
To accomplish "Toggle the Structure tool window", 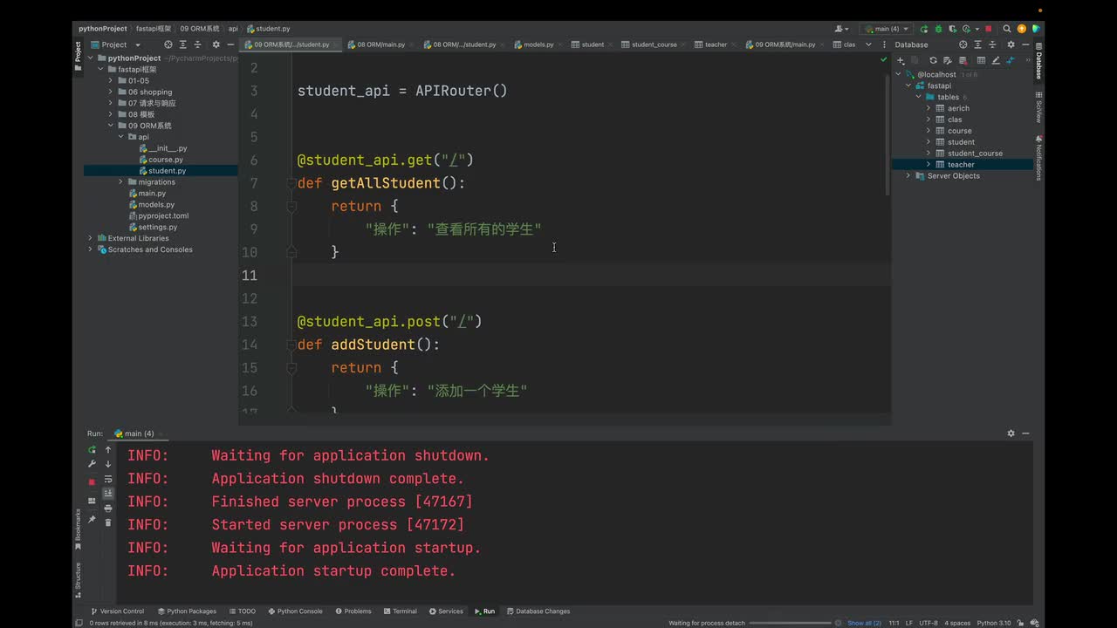I will click(78, 579).
